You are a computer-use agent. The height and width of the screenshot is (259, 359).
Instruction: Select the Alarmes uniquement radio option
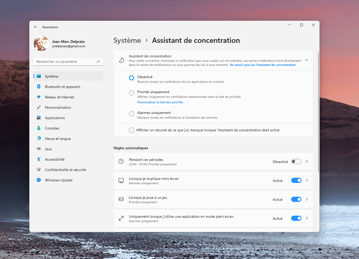point(132,114)
